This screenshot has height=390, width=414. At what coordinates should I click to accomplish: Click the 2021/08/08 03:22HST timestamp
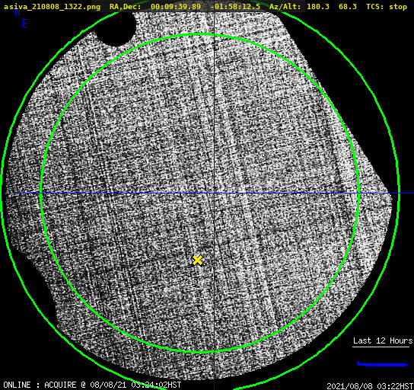tap(370, 386)
